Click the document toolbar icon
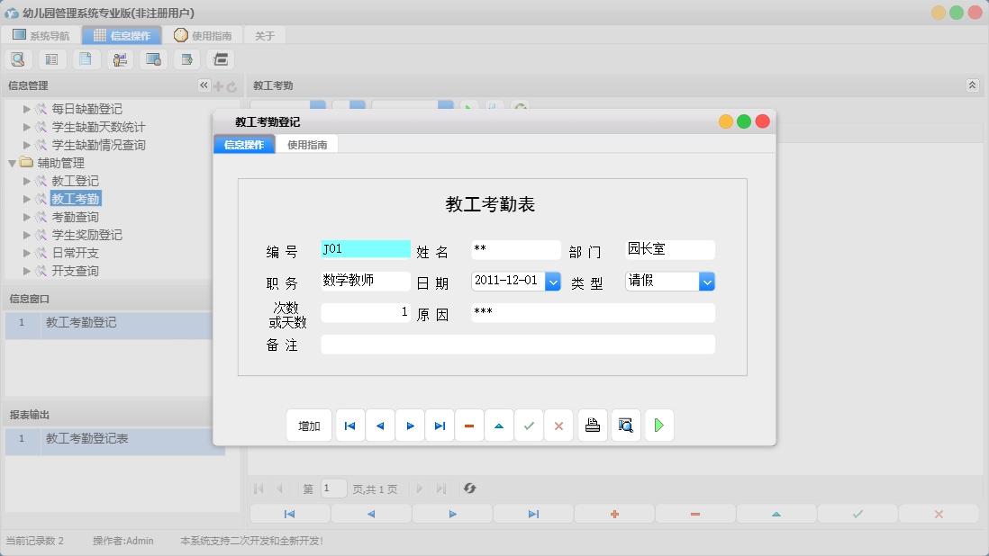The image size is (989, 556). 86,58
